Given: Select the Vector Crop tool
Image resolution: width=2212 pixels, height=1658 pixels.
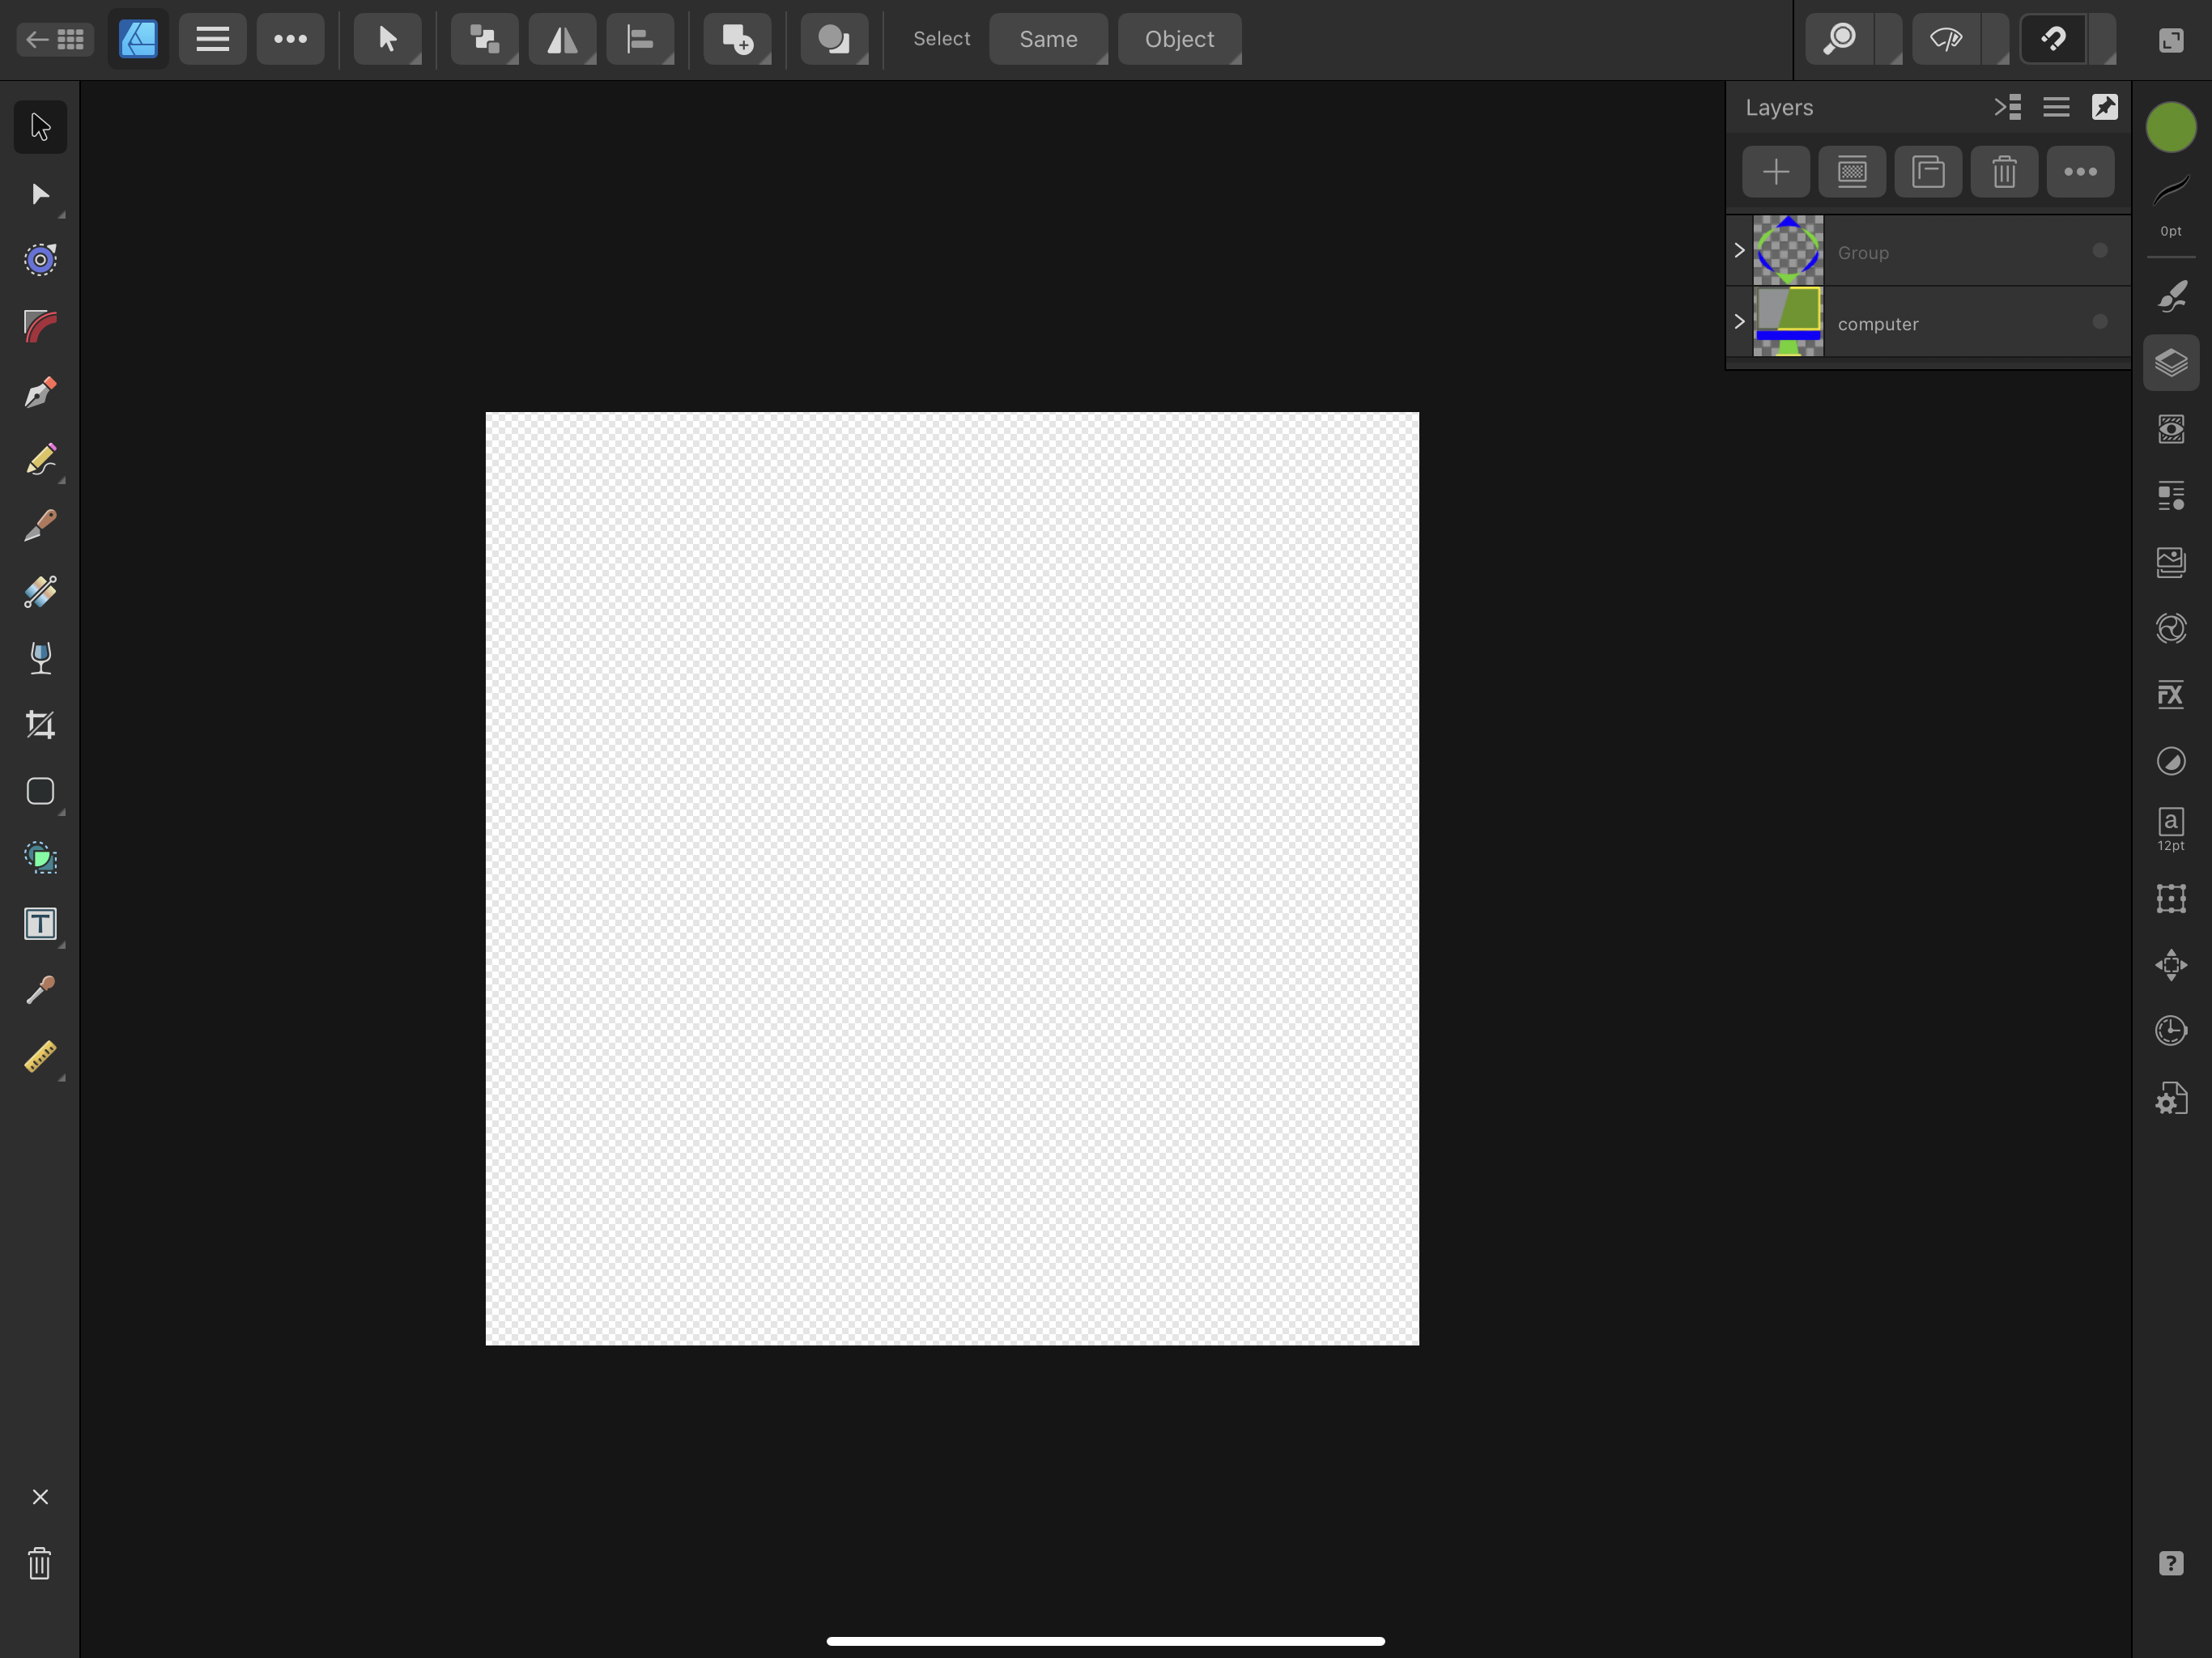Looking at the screenshot, I should [40, 725].
